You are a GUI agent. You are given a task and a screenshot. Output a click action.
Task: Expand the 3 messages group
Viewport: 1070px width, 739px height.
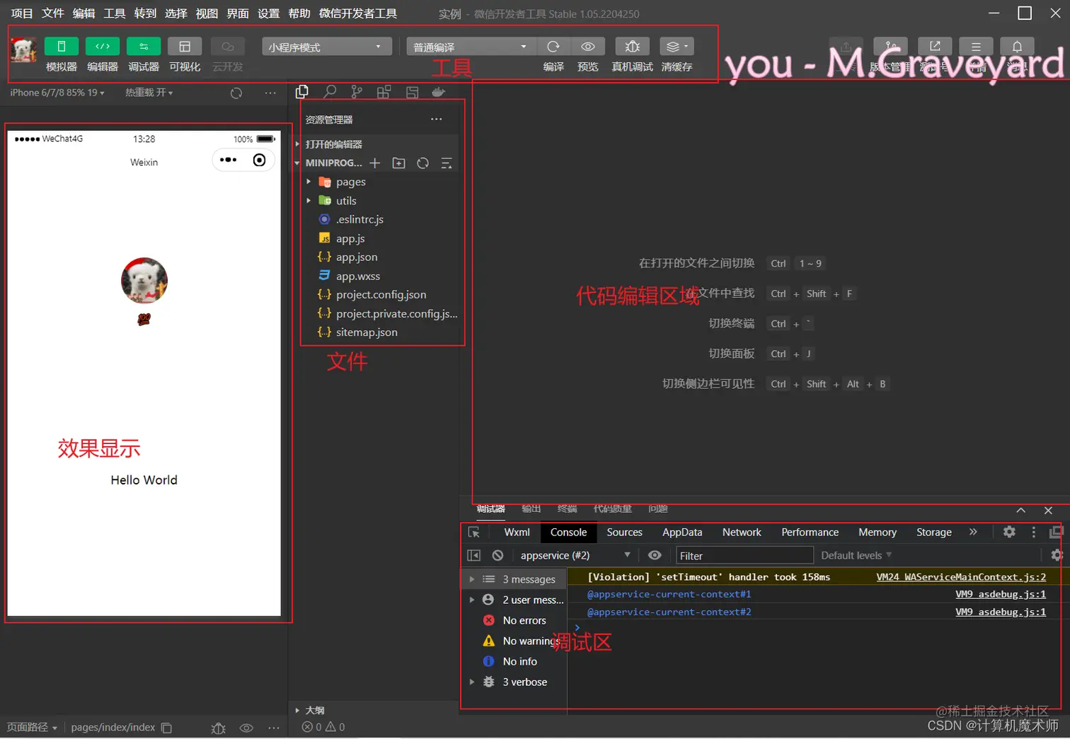pyautogui.click(x=514, y=579)
